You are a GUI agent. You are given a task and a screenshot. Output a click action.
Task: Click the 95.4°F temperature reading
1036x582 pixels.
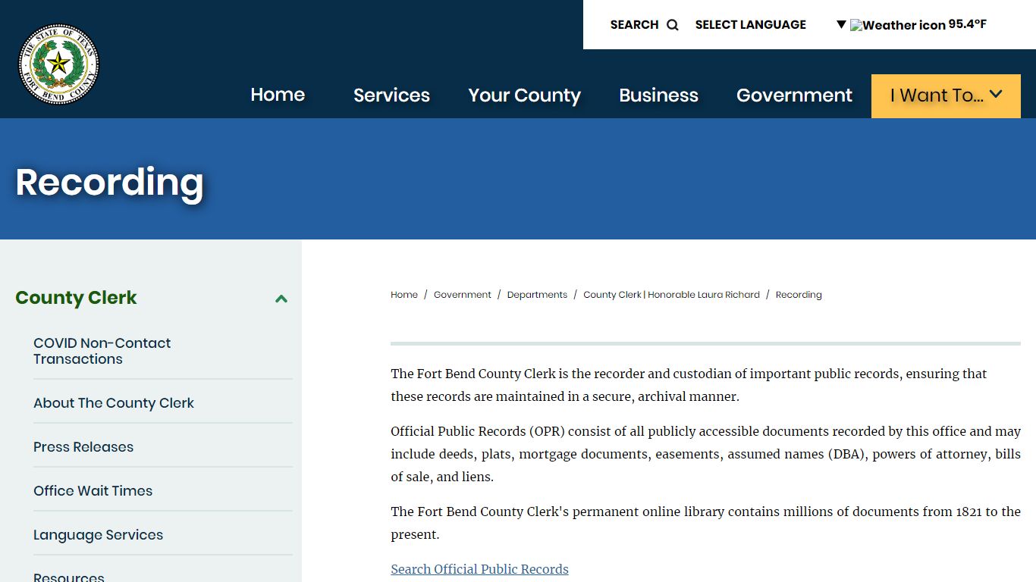coord(967,24)
